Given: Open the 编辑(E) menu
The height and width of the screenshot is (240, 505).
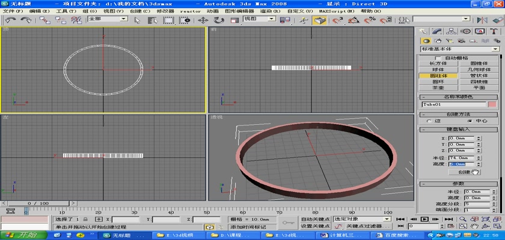Looking at the screenshot, I should pyautogui.click(x=39, y=11).
